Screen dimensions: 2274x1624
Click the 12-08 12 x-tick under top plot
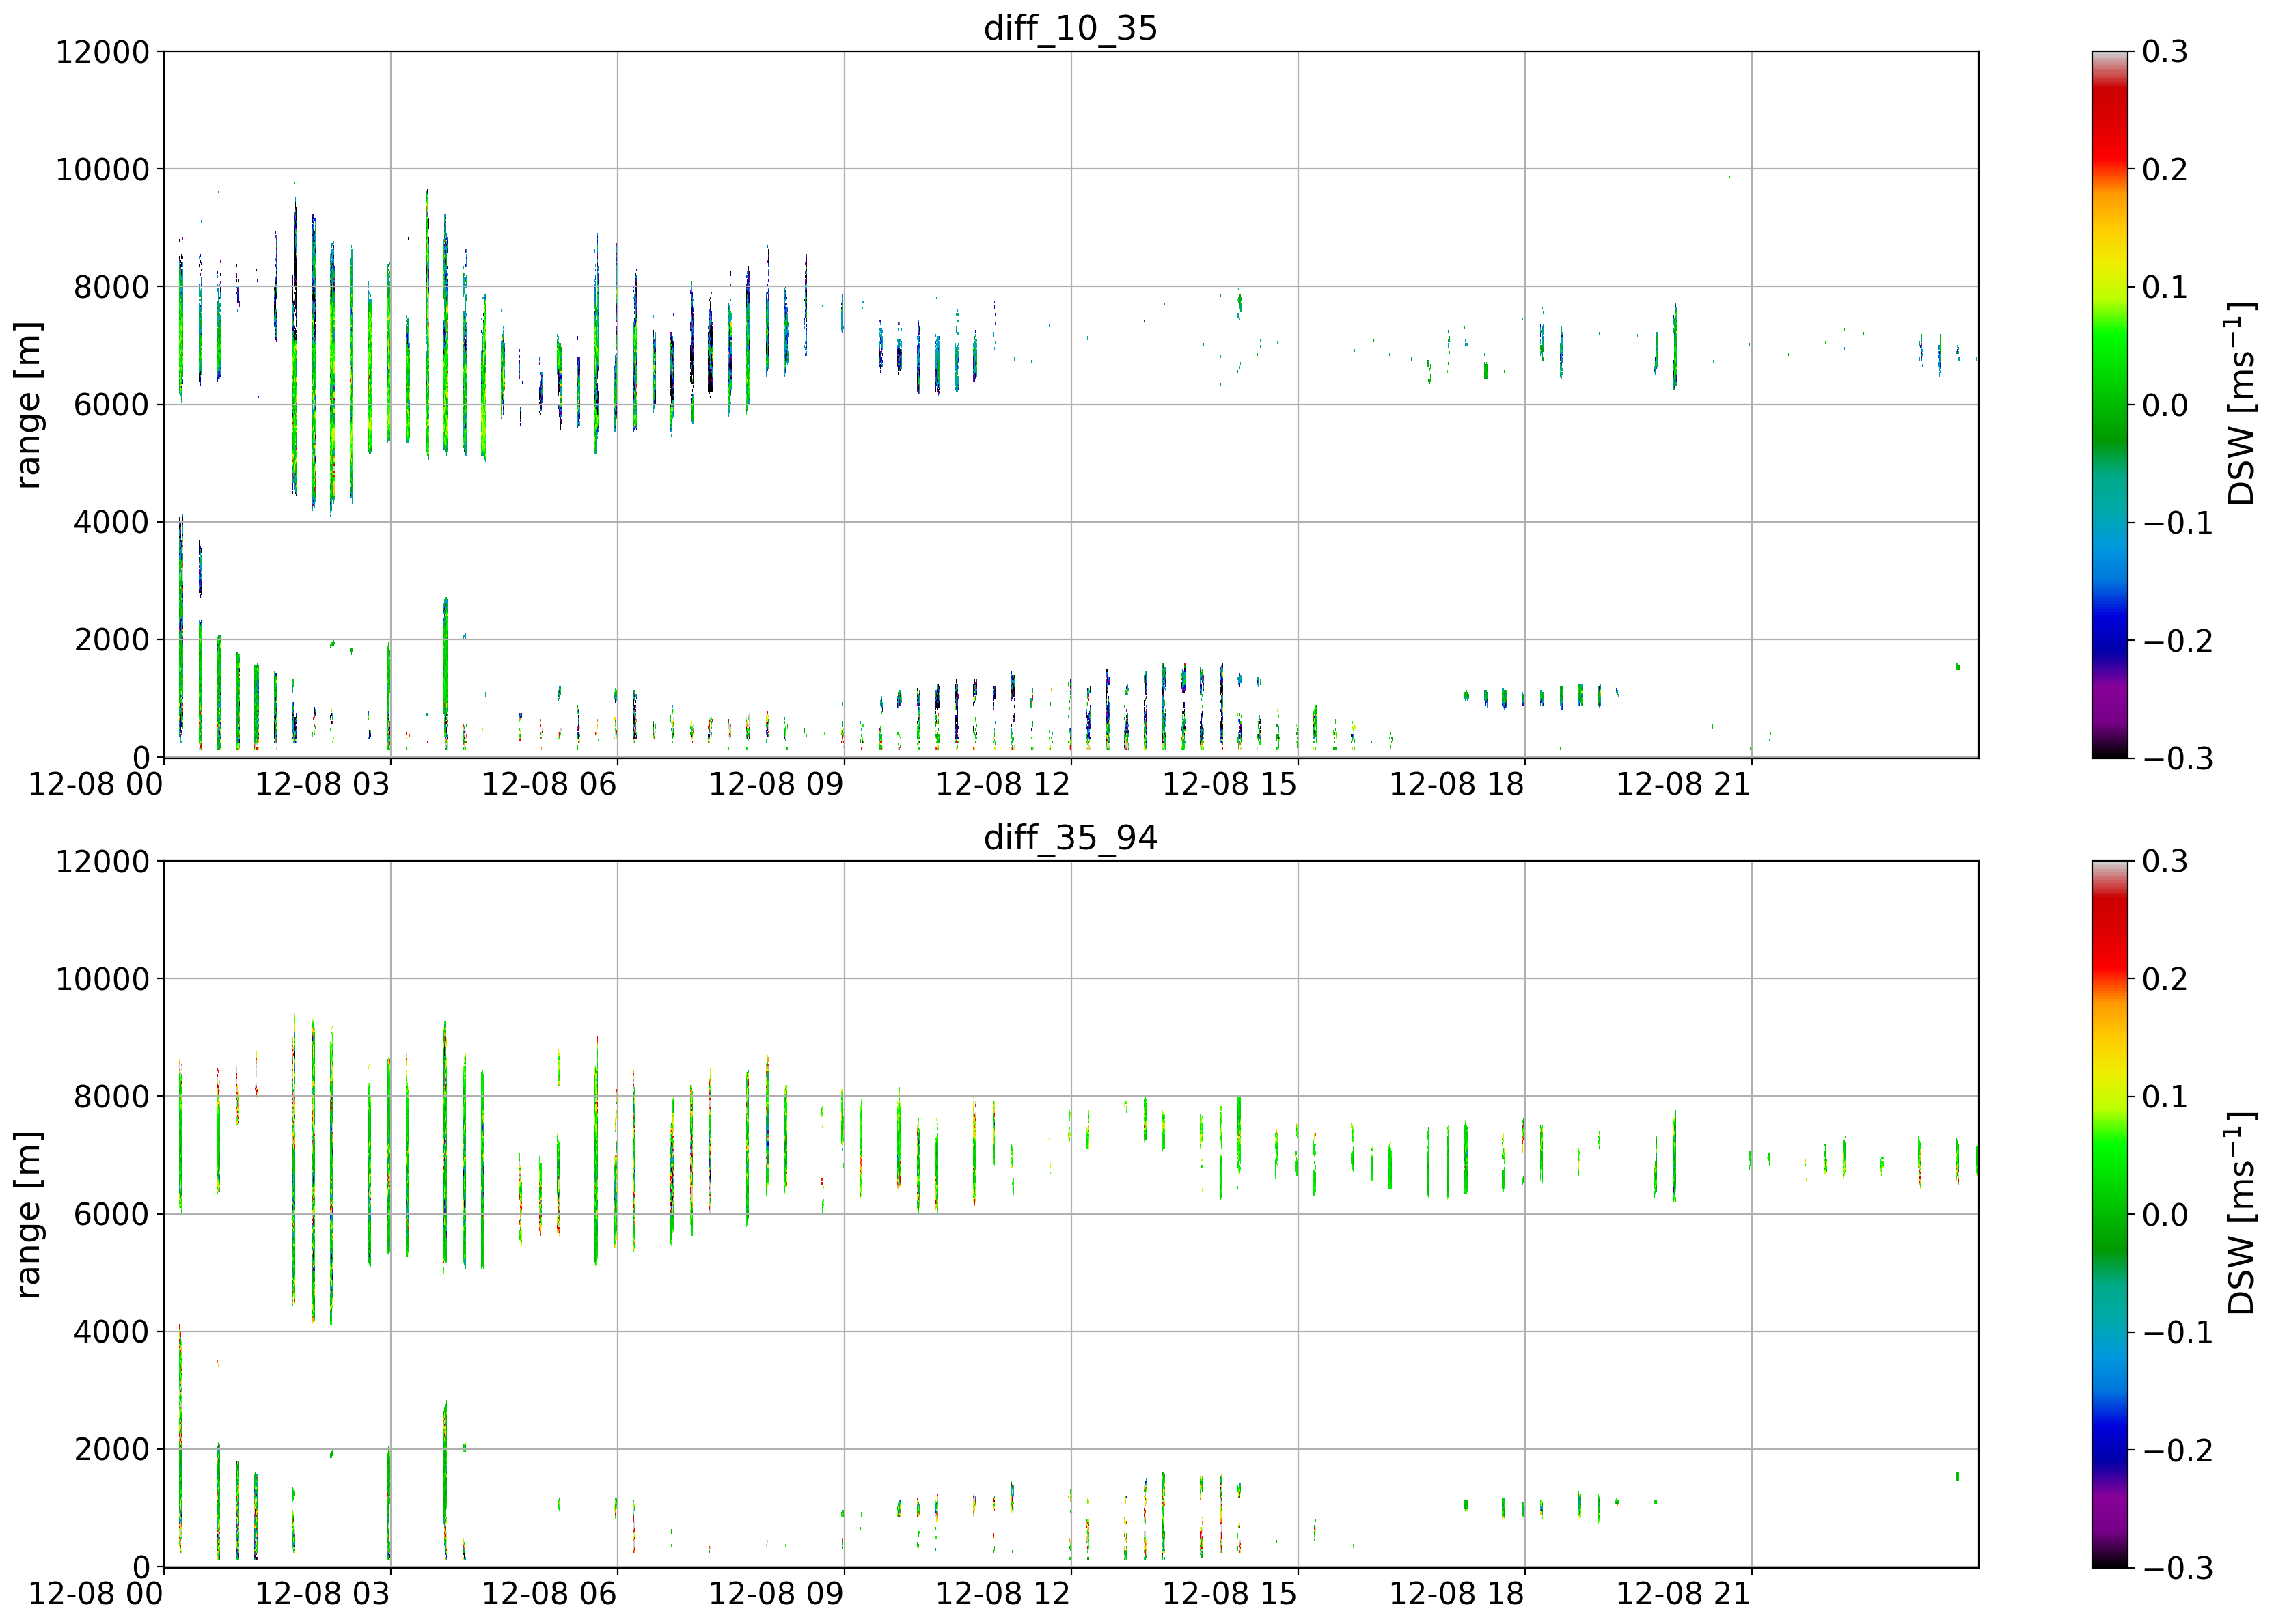[x=1003, y=784]
